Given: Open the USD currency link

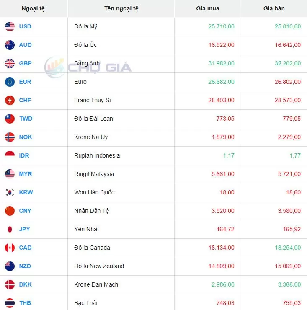Looking at the screenshot, I should pyautogui.click(x=25, y=26).
